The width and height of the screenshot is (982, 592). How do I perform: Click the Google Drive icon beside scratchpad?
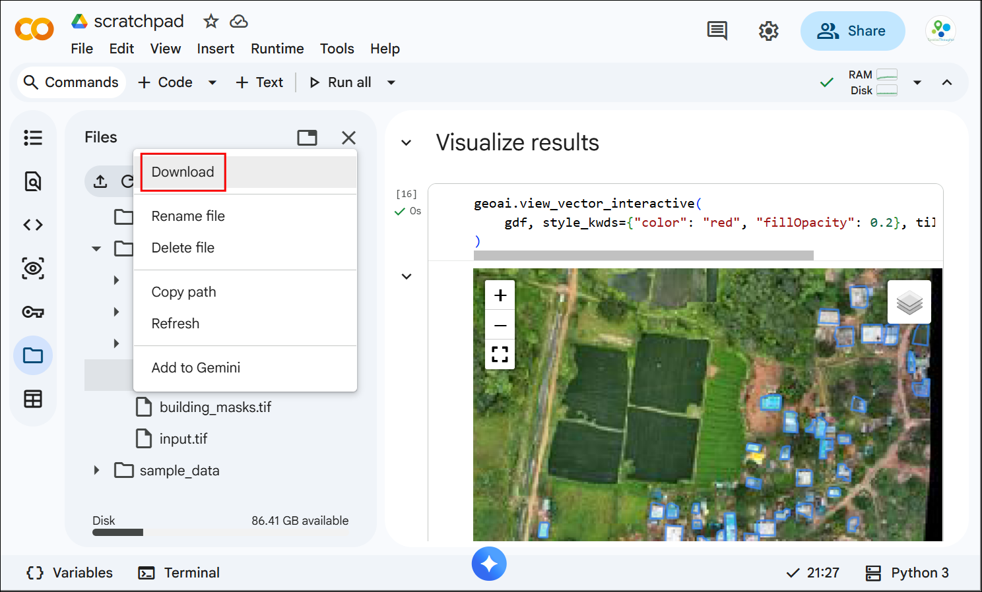pos(80,21)
